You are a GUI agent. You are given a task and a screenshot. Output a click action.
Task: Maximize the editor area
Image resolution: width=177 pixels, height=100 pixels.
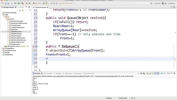[174, 7]
